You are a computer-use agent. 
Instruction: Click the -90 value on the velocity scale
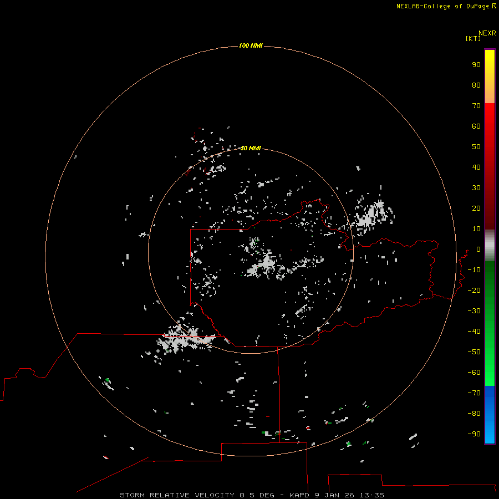(474, 434)
